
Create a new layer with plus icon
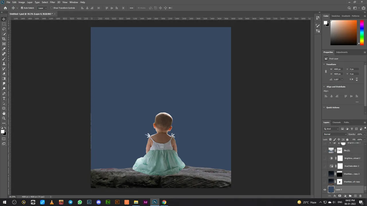[x=355, y=196]
